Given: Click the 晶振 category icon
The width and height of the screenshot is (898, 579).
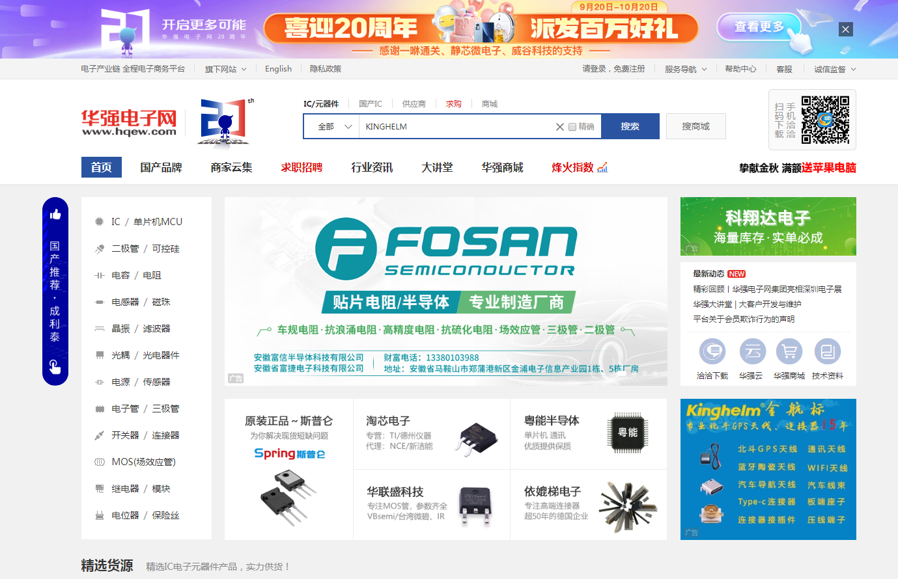Looking at the screenshot, I should click(99, 329).
